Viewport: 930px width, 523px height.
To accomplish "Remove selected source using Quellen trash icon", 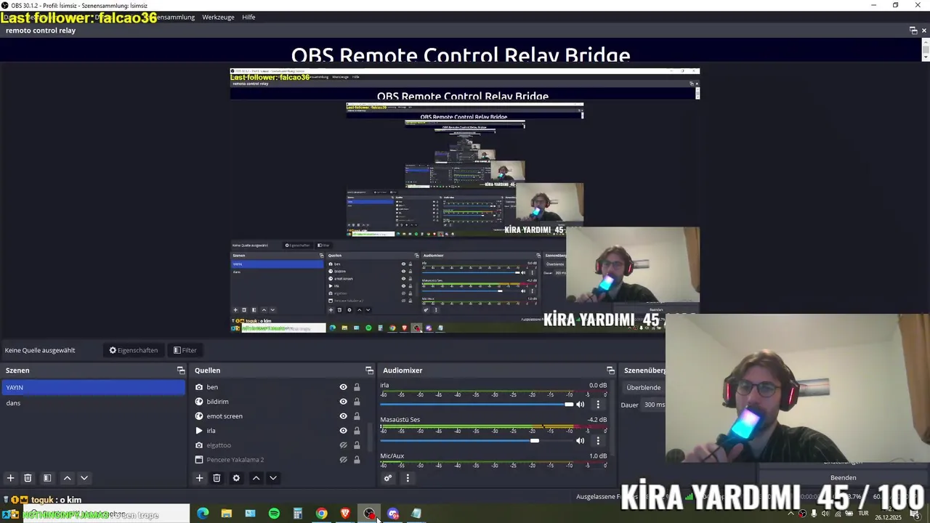I will pyautogui.click(x=217, y=478).
